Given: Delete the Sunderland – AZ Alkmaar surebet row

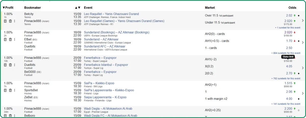Looking at the screenshot, I should tap(10, 39).
